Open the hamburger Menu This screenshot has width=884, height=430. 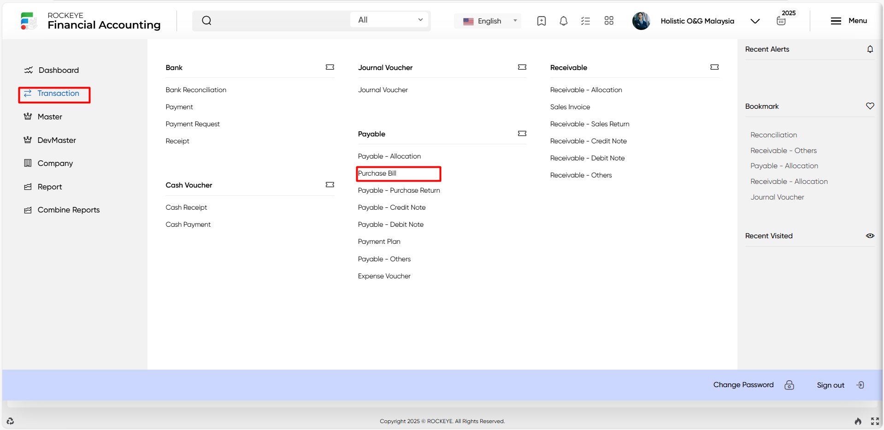point(848,21)
